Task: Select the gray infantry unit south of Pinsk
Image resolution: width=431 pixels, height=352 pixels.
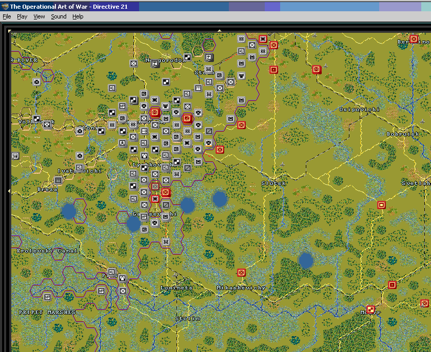Action: tap(123, 291)
